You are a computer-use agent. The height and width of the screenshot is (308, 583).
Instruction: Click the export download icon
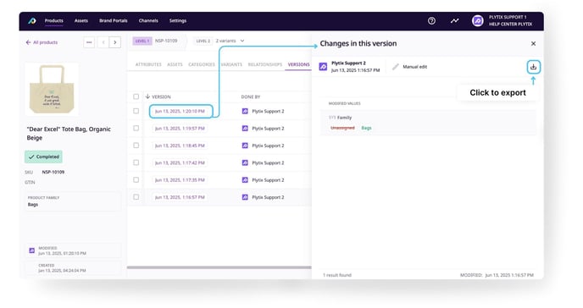click(533, 67)
